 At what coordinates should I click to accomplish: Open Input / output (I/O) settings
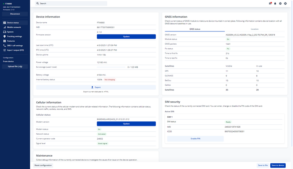pos(15,50)
